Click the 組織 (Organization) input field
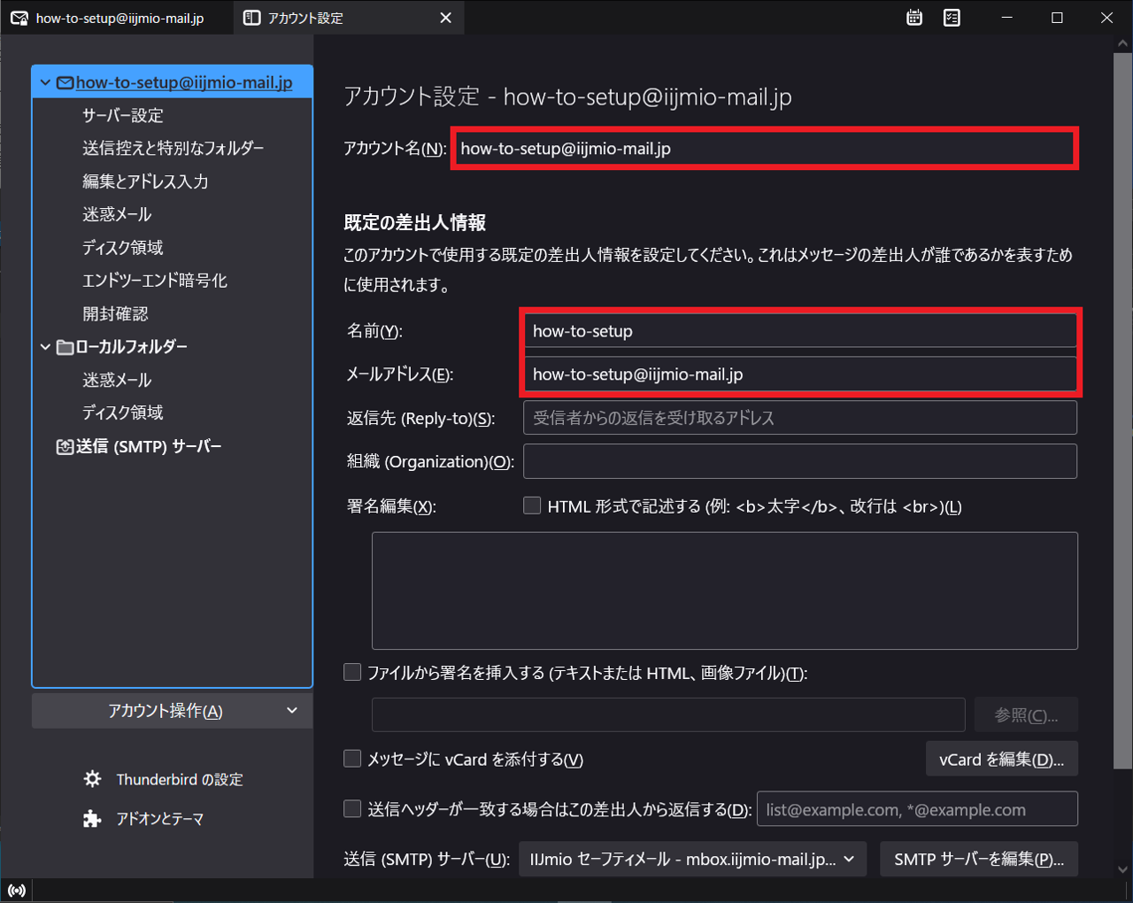This screenshot has height=903, width=1133. [x=800, y=461]
